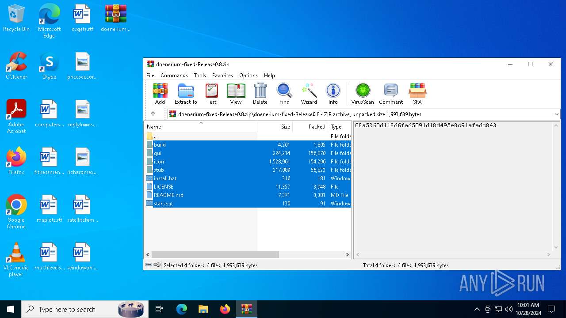This screenshot has width=566, height=318.
Task: Open Firefox from the taskbar
Action: tap(225, 309)
